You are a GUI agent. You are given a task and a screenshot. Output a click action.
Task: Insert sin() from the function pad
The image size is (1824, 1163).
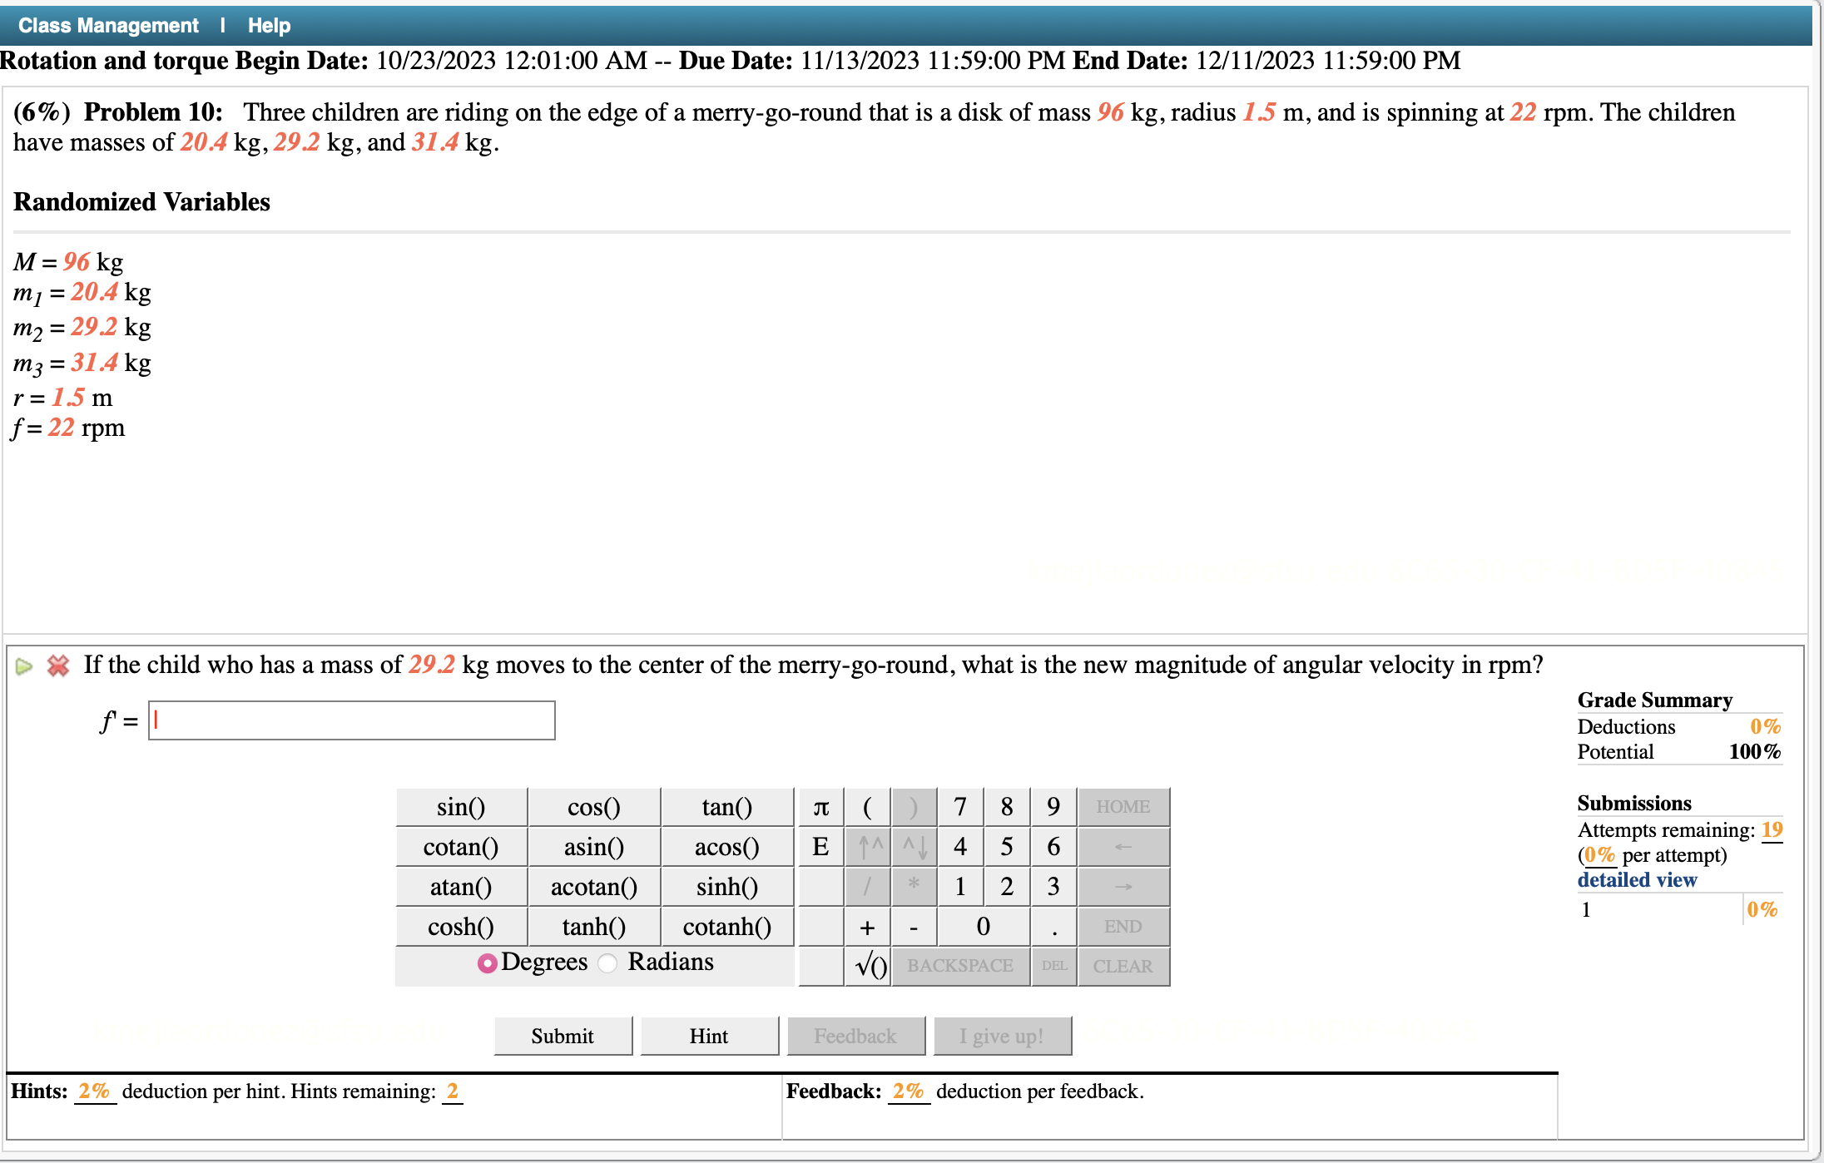pos(461,806)
